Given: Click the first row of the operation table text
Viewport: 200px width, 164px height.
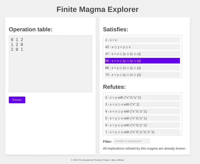Looking at the screenshot, I should [17, 40].
